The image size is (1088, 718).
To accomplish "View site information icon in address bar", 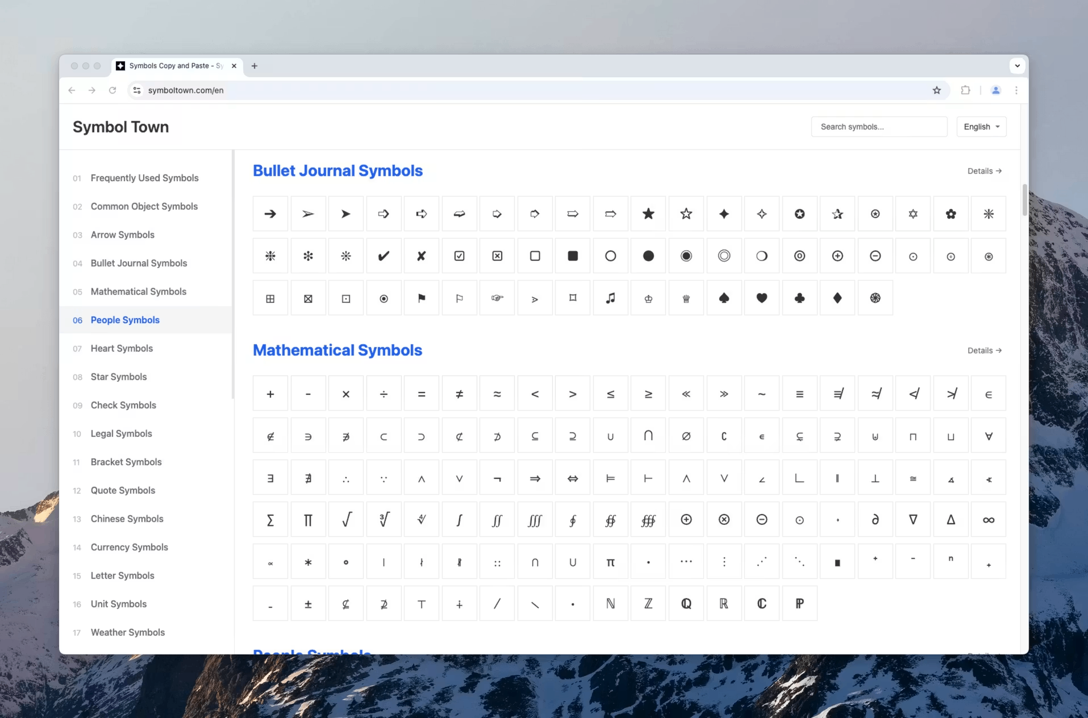I will coord(137,90).
